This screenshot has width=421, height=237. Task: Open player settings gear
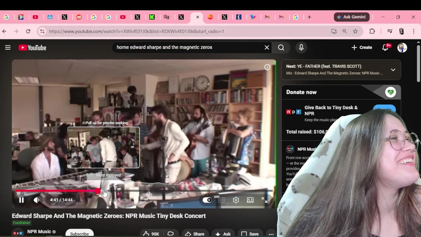236,200
